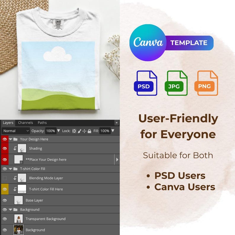Click the TEMPLATE banner
The image size is (235, 235).
point(189,43)
